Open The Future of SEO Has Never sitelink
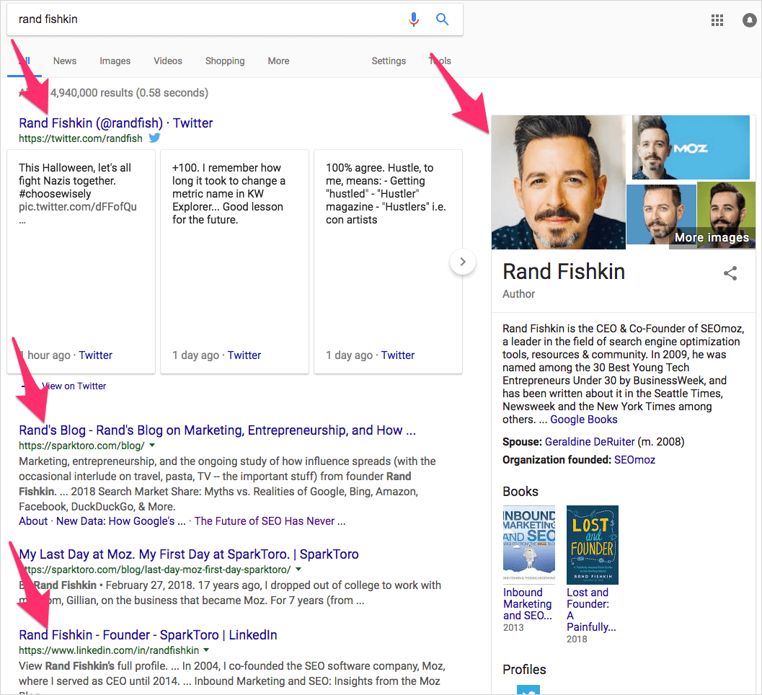Viewport: 762px width, 695px height. [x=270, y=521]
